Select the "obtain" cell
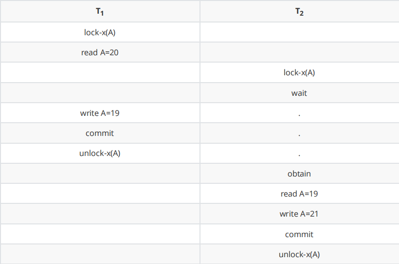Image resolution: width=399 pixels, height=264 pixels. (299, 174)
